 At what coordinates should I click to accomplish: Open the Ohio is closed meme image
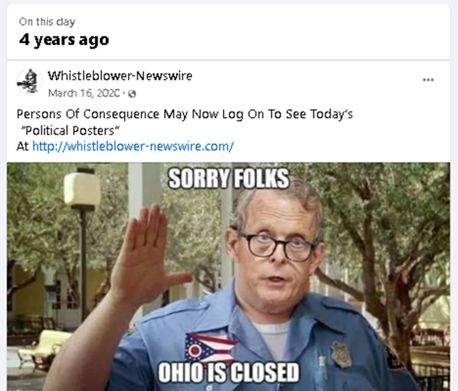[228, 277]
